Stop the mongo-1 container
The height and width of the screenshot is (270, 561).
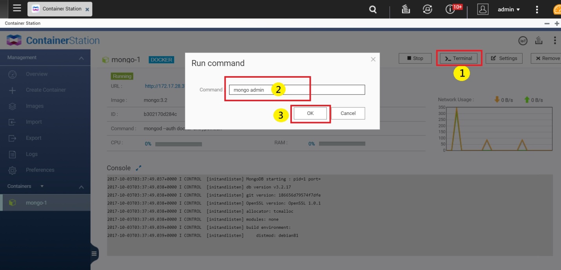pyautogui.click(x=415, y=58)
